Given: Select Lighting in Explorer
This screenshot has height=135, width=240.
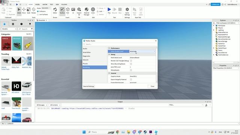Looking at the screenshot, I should 221,30.
